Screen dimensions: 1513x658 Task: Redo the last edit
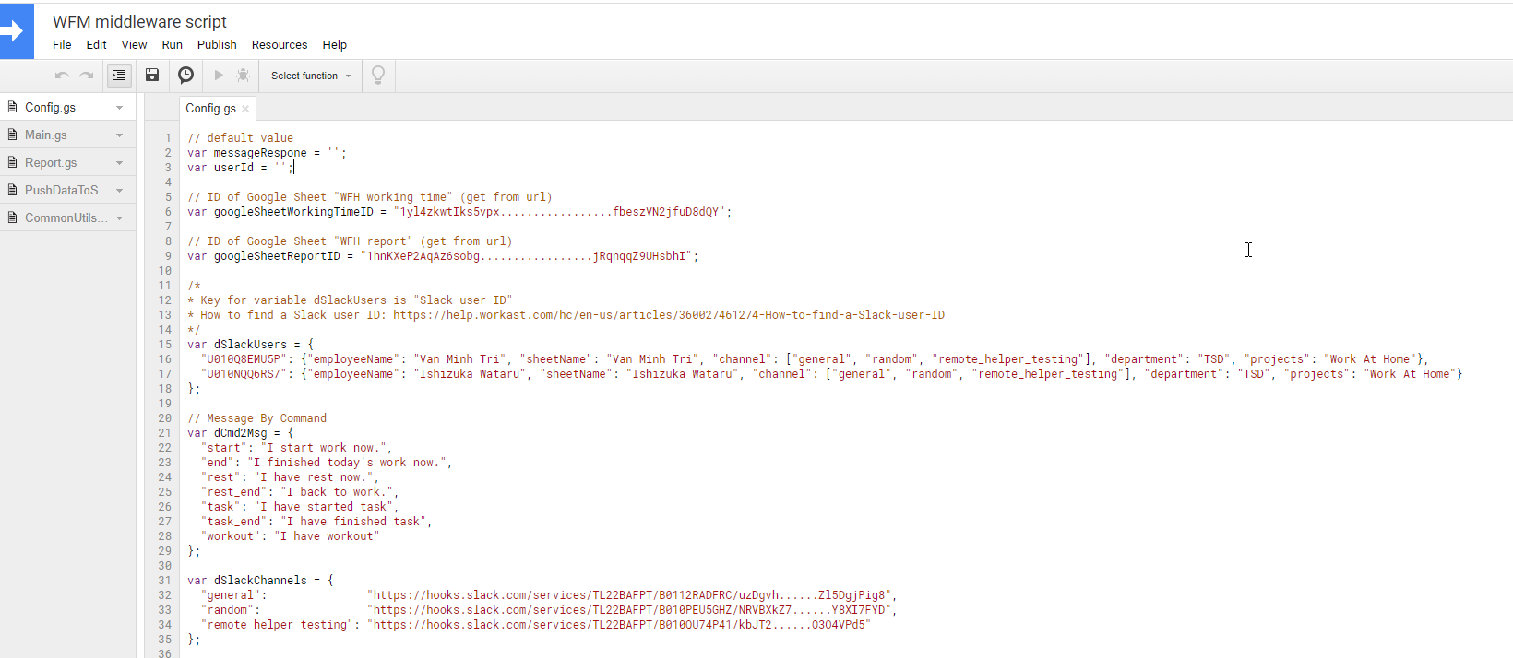(x=87, y=76)
